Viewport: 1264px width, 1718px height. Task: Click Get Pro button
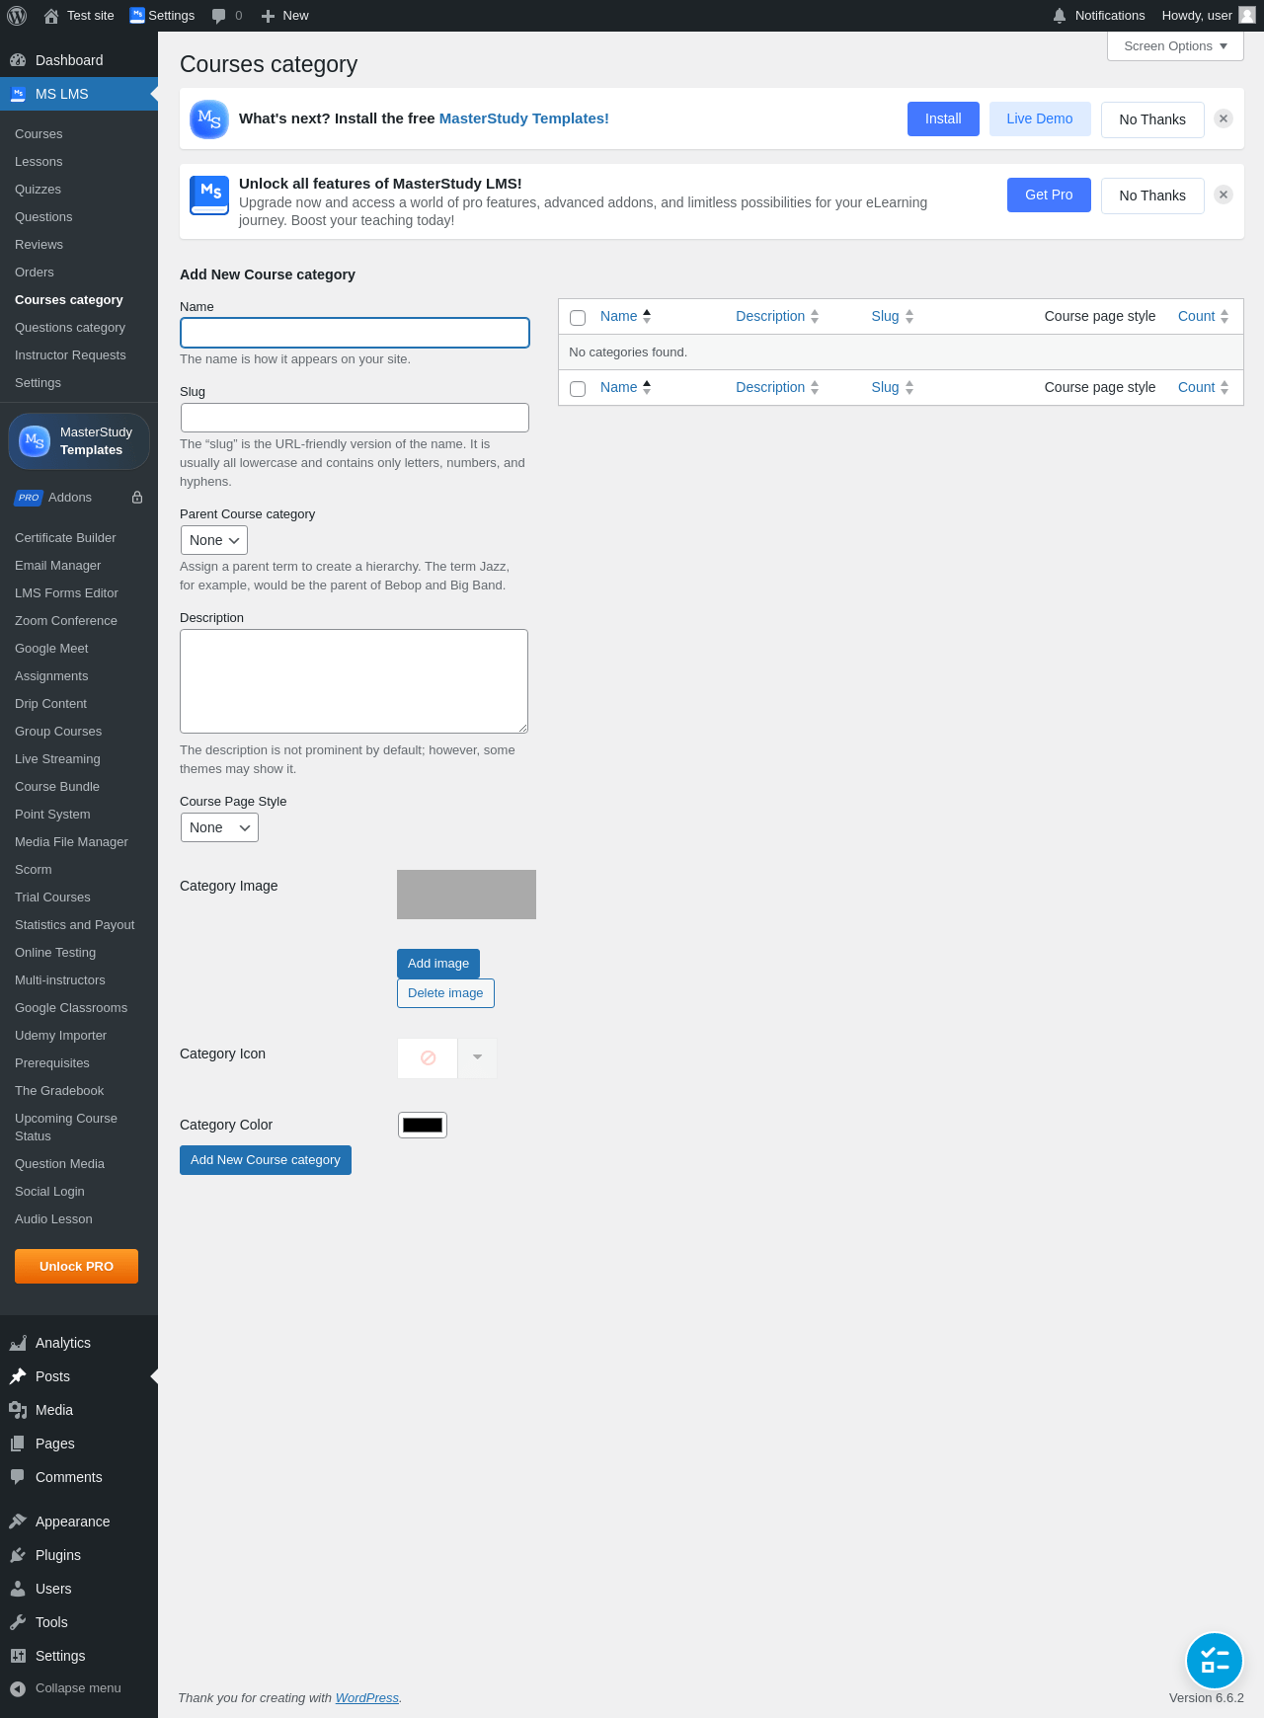tap(1049, 195)
